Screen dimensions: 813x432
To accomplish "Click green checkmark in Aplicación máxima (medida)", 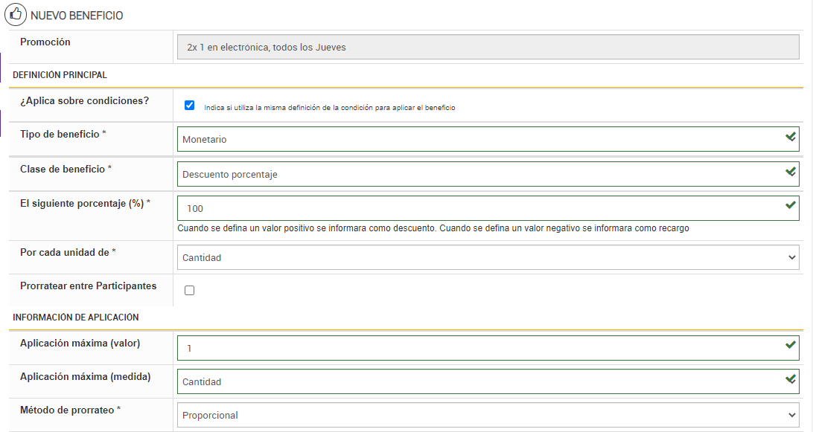I will [x=791, y=380].
